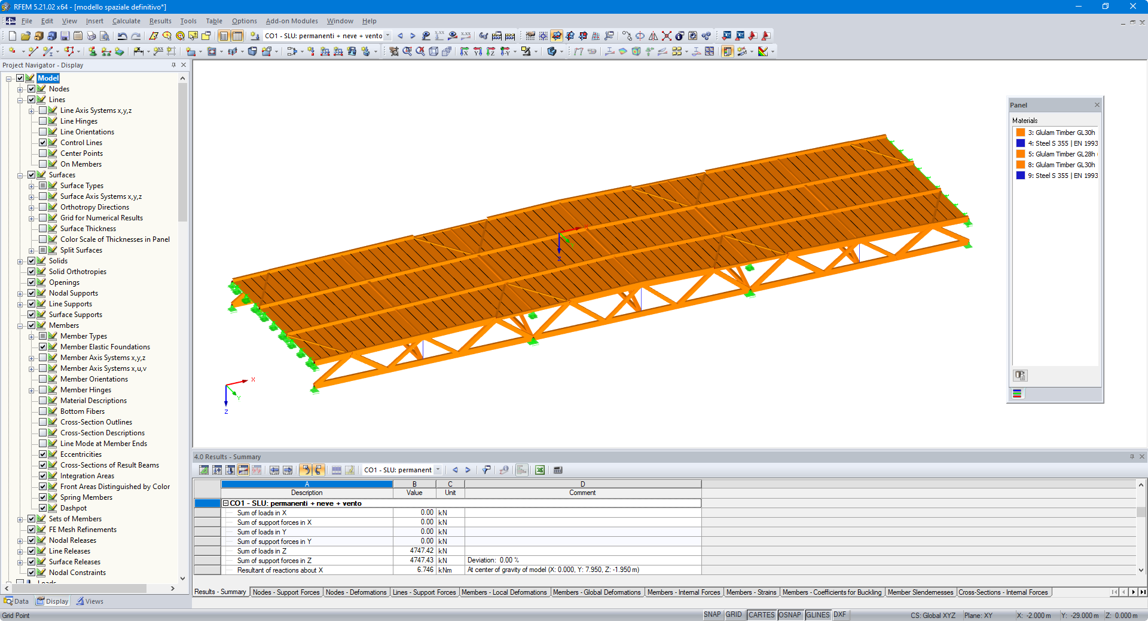The image size is (1148, 621).
Task: Toggle the SNAP status bar button
Action: 712,615
